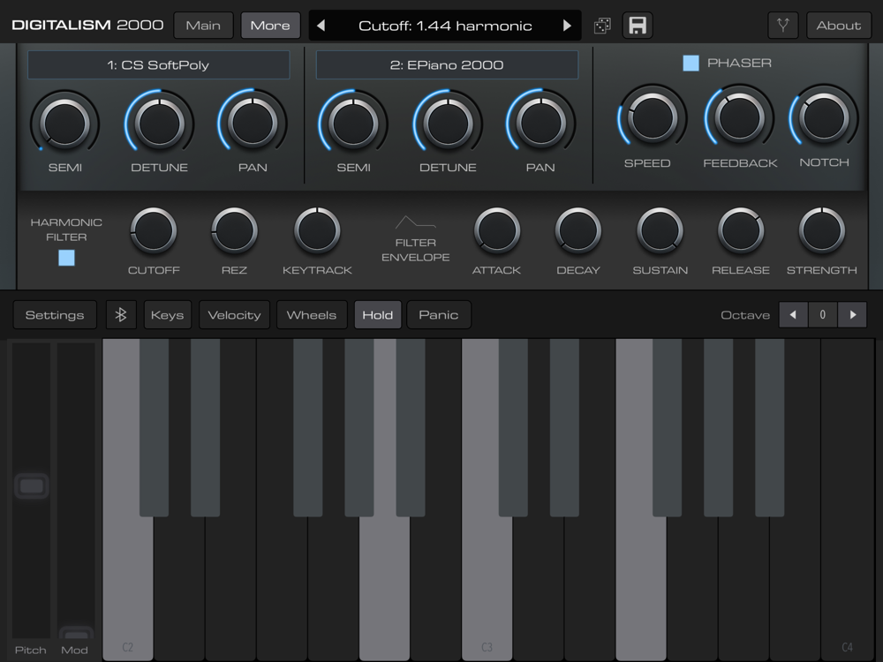
Task: Click the Filter Envelope shape icon
Action: click(x=415, y=222)
